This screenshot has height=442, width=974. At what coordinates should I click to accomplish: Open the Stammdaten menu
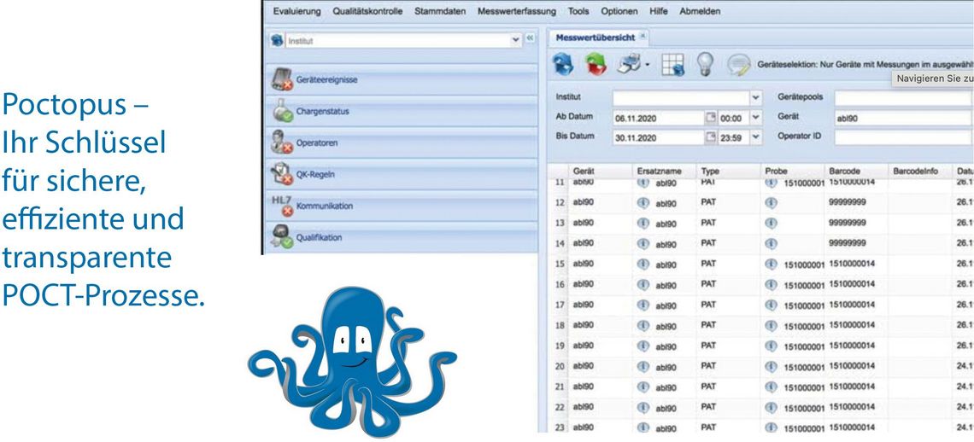pos(443,11)
